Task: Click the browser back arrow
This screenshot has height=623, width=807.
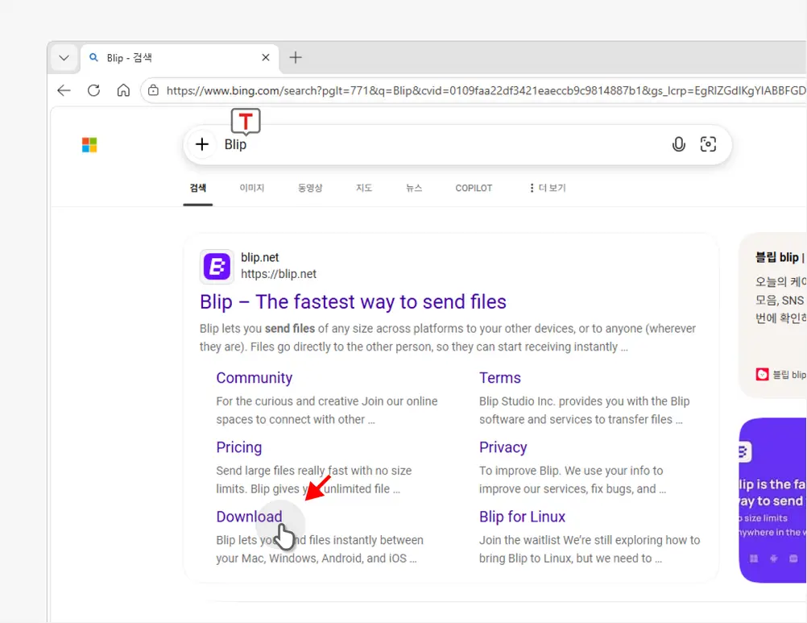Action: click(64, 90)
